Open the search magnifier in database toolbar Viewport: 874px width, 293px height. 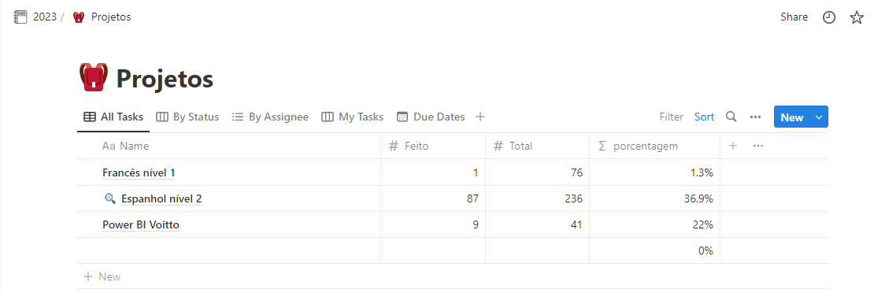[x=731, y=117]
